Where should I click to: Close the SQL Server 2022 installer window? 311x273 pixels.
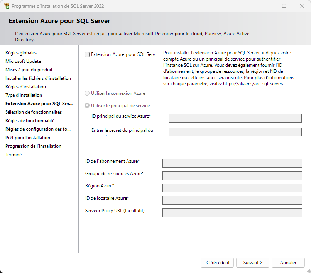[302, 6]
